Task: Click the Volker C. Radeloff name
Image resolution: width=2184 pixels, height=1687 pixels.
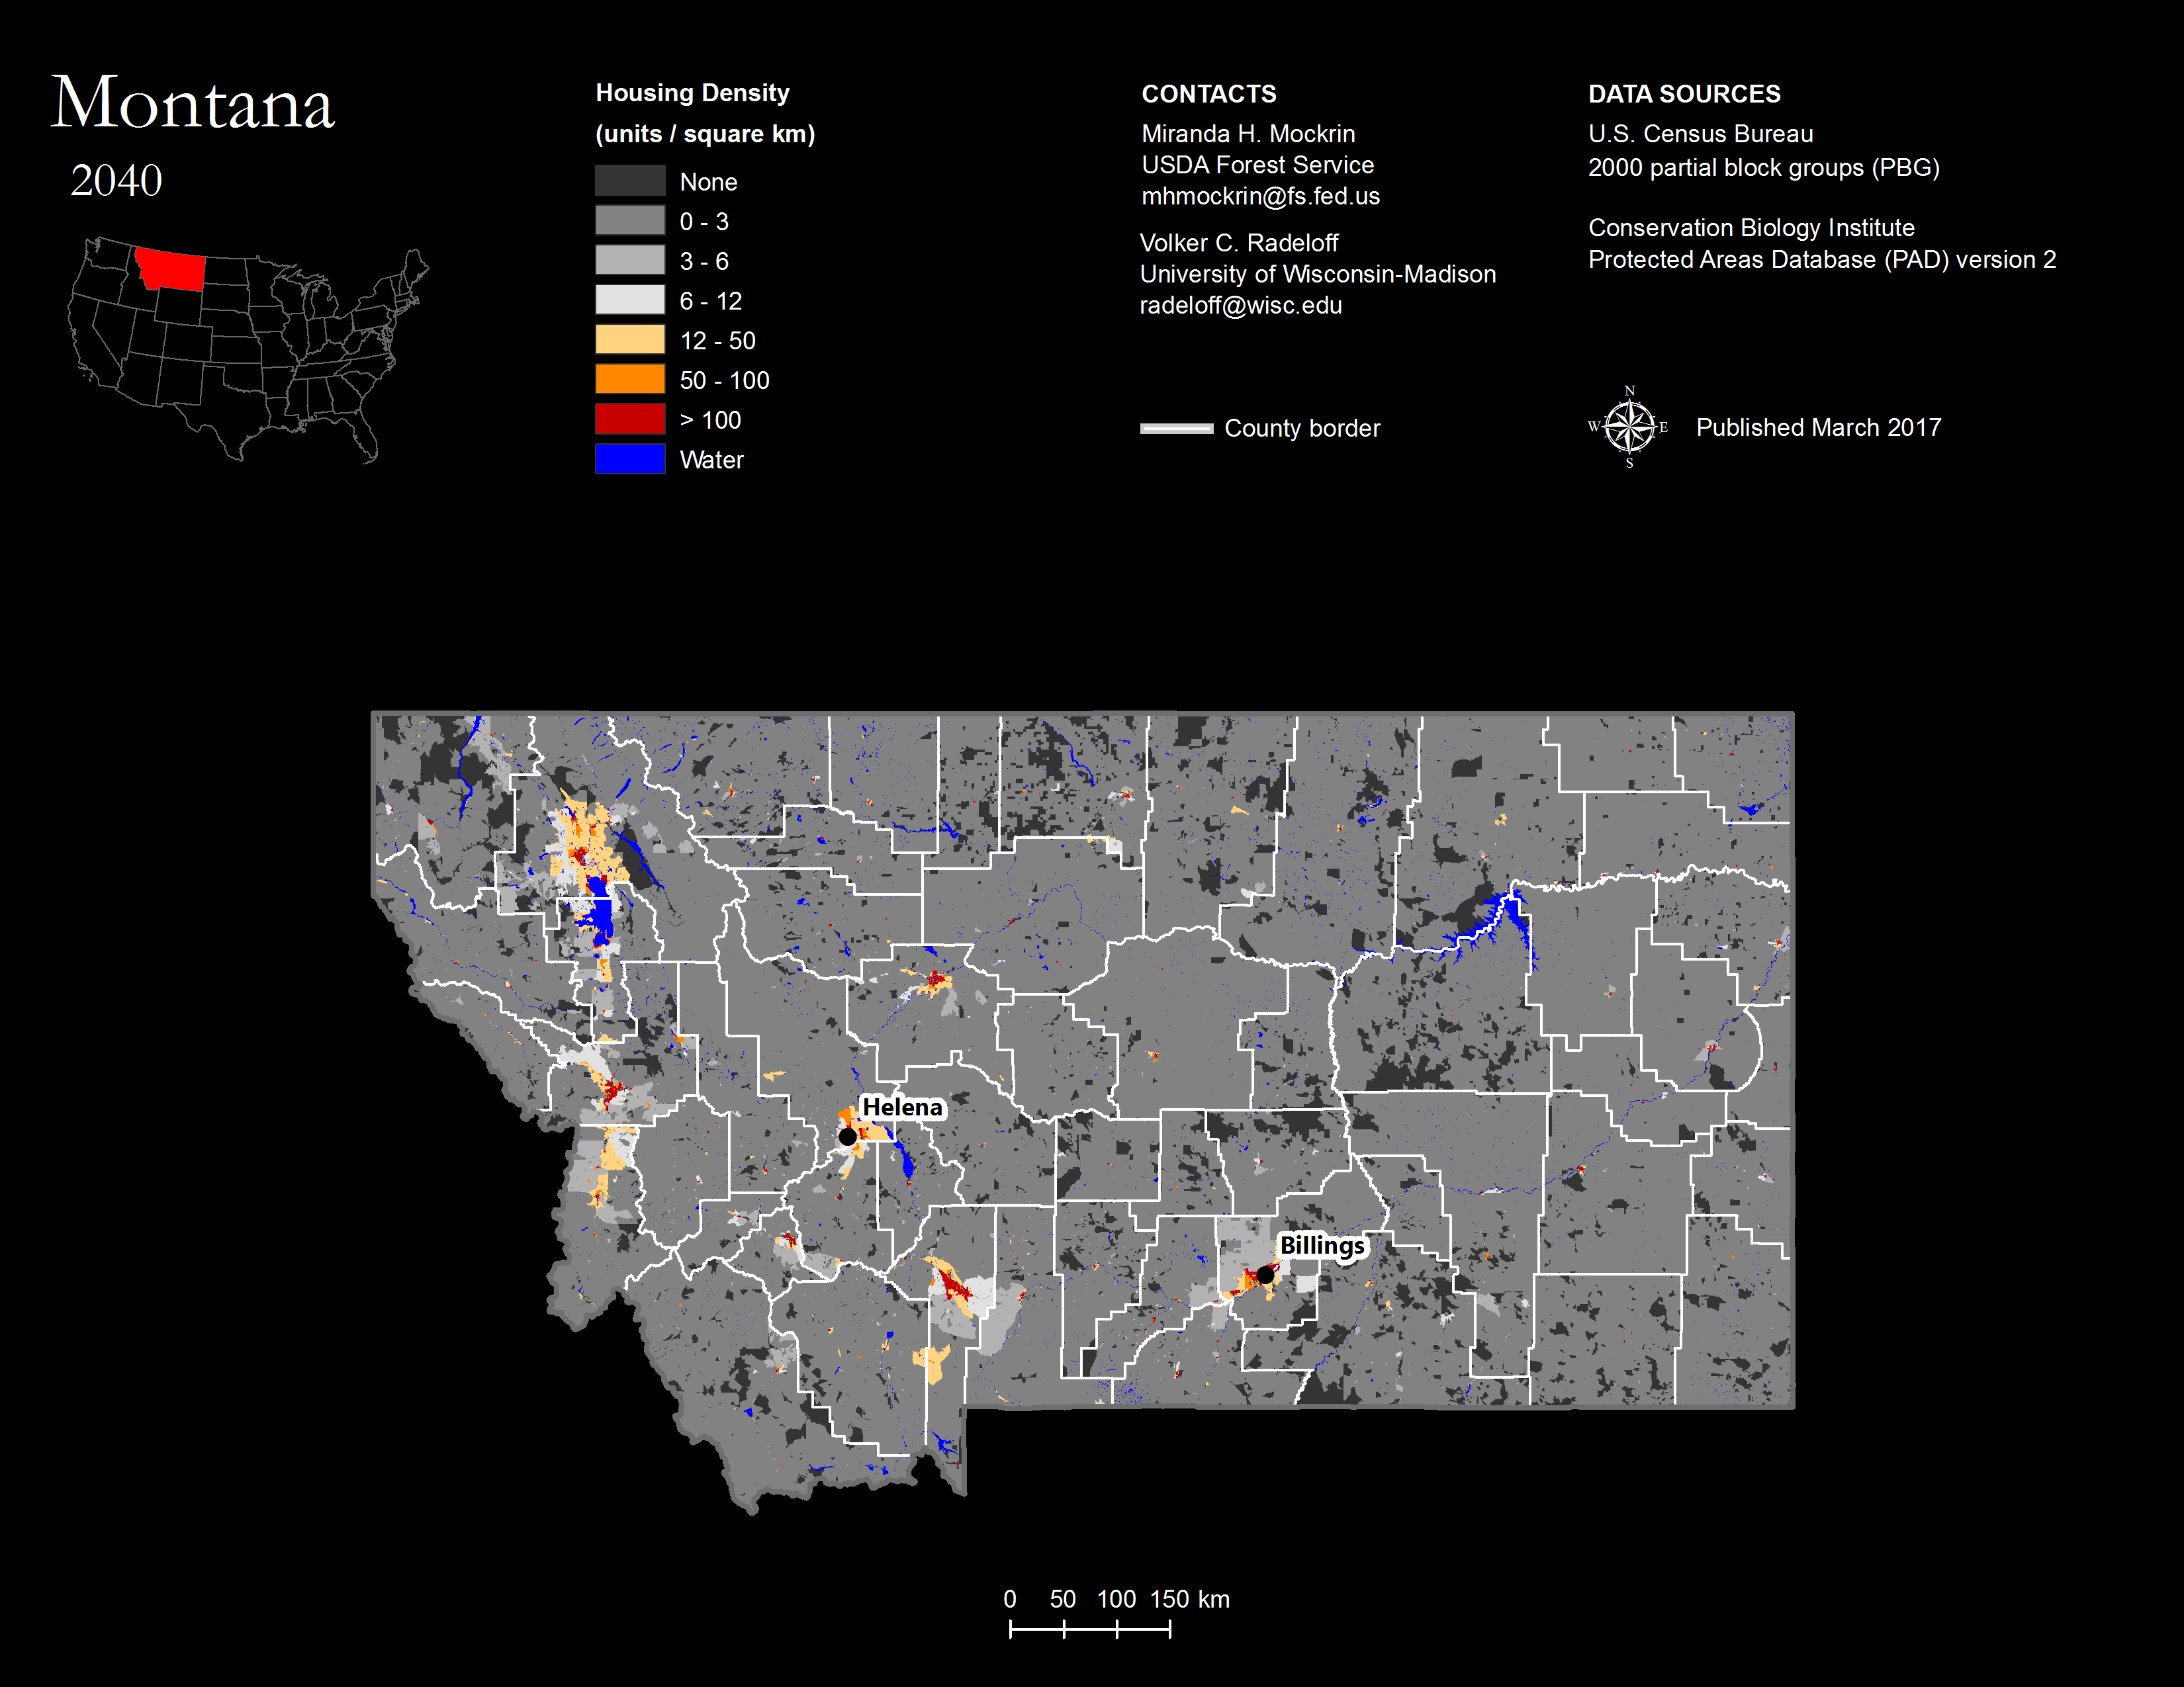Action: [1239, 243]
